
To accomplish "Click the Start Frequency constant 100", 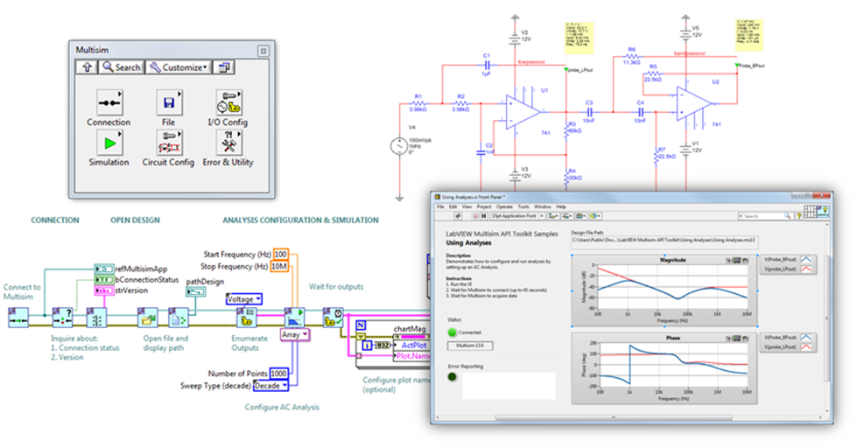I will (x=281, y=254).
